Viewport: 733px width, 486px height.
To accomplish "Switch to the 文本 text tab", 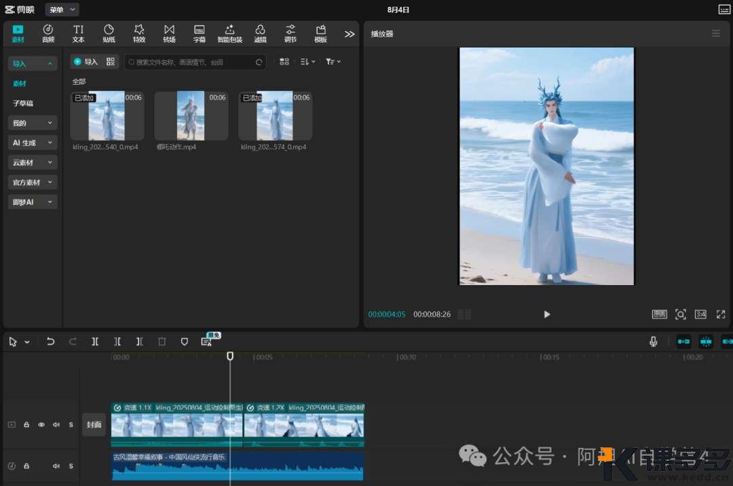I will [78, 34].
